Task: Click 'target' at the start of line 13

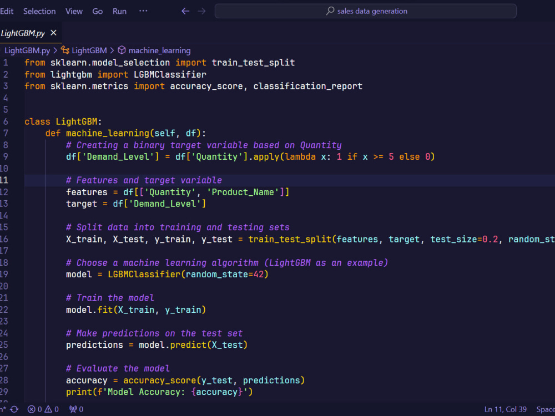Action: click(x=82, y=204)
